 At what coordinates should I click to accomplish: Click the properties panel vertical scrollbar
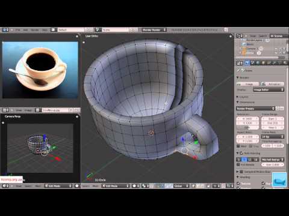[288, 106]
